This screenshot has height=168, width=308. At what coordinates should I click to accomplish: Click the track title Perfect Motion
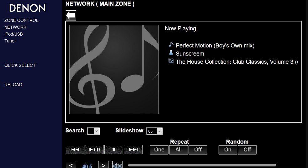tap(215, 46)
